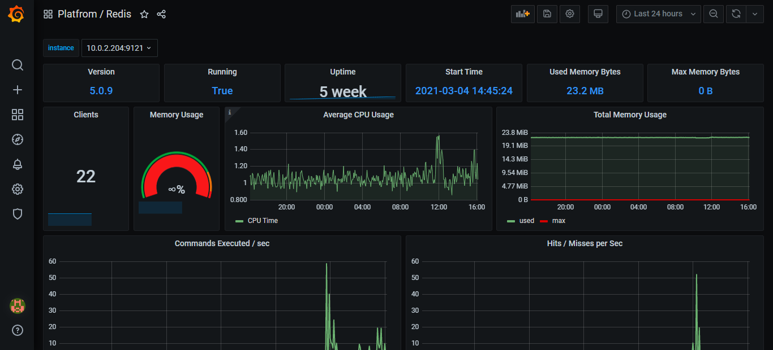
Task: Open the Search magnifier in the sidebar
Action: click(x=18, y=65)
